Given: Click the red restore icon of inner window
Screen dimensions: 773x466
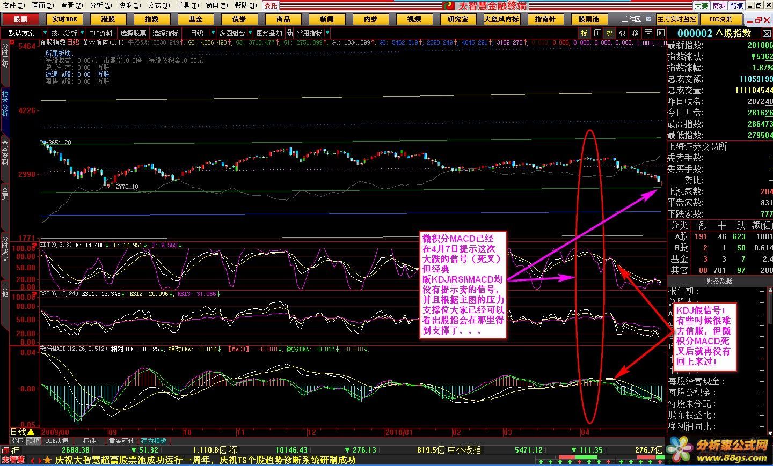Looking at the screenshot, I should pos(759,20).
